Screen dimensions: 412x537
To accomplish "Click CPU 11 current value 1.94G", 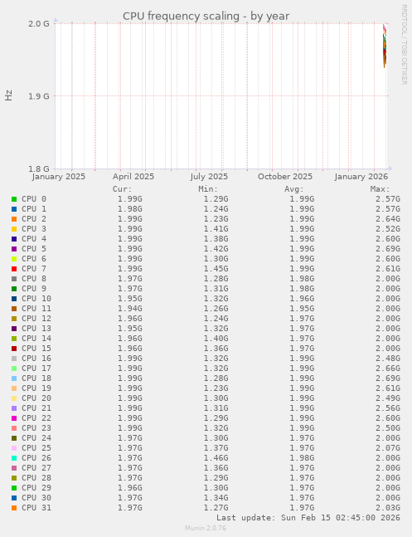I will pyautogui.click(x=130, y=309).
